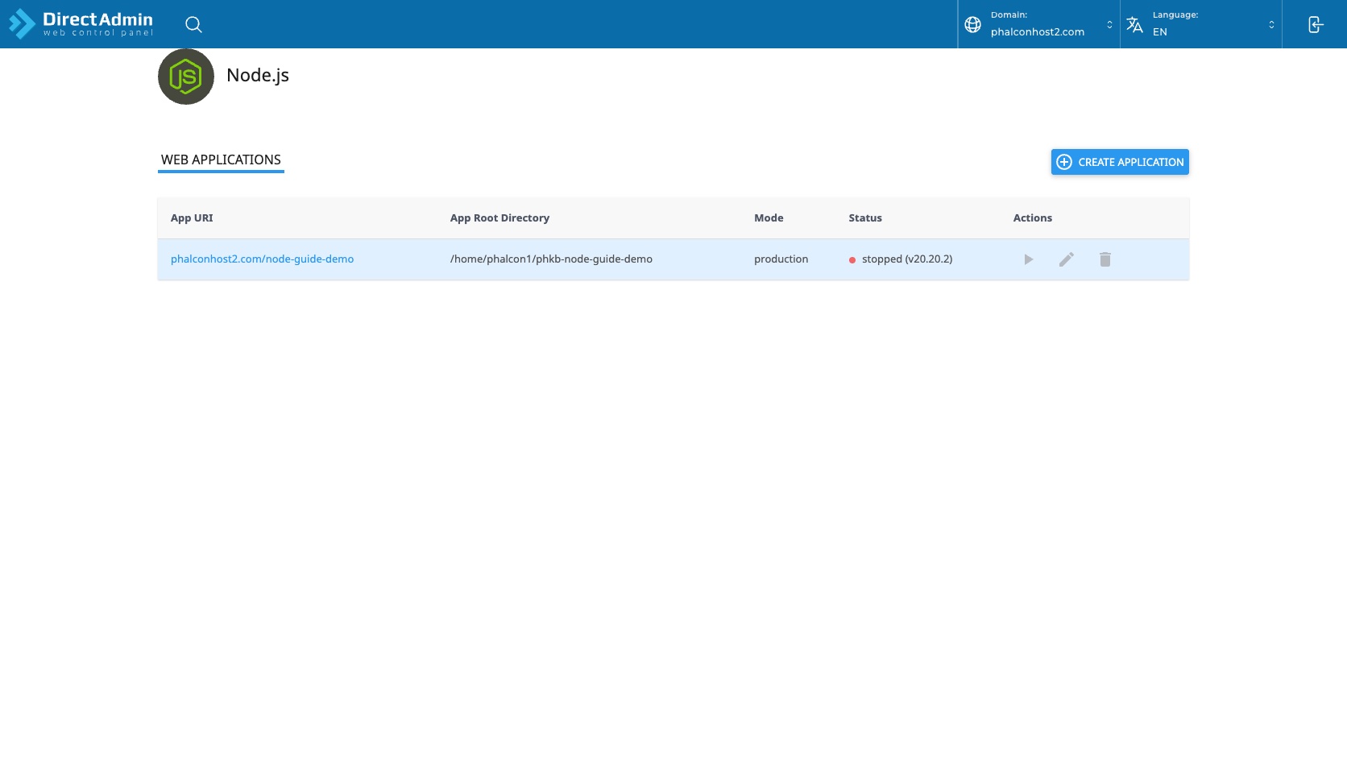Edit the node-guide-demo application with pencil icon
The width and height of the screenshot is (1347, 758).
pyautogui.click(x=1066, y=259)
